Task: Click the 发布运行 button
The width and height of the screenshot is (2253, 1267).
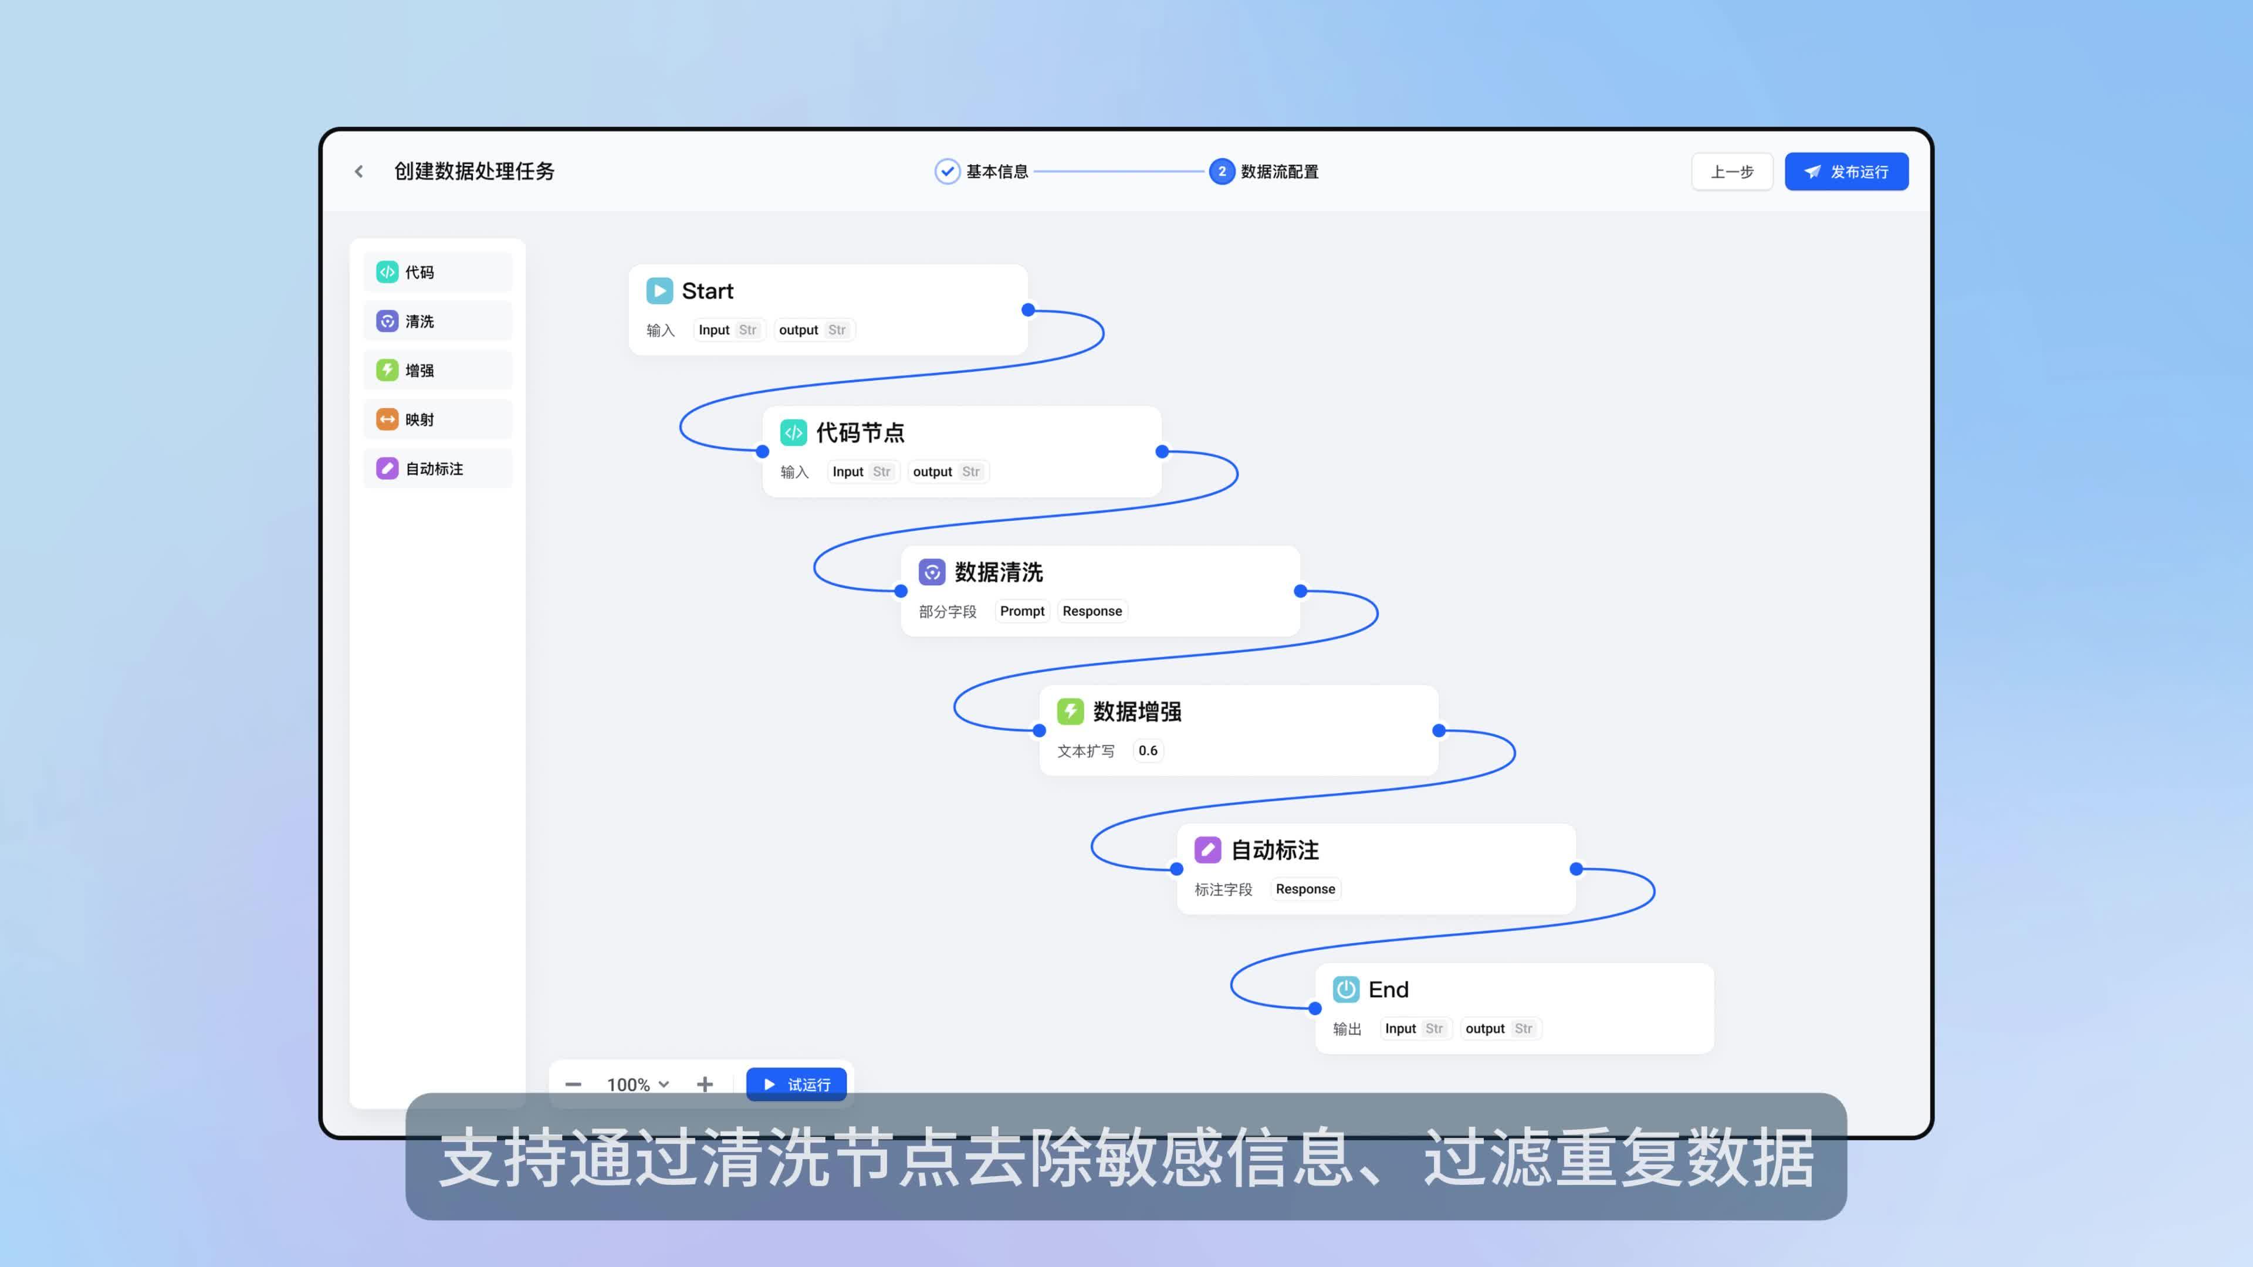Action: [1846, 171]
